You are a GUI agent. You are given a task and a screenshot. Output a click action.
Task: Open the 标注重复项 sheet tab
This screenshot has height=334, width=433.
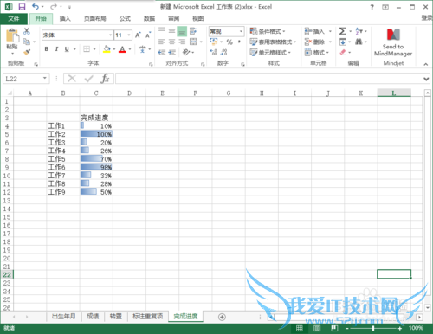pyautogui.click(x=148, y=317)
